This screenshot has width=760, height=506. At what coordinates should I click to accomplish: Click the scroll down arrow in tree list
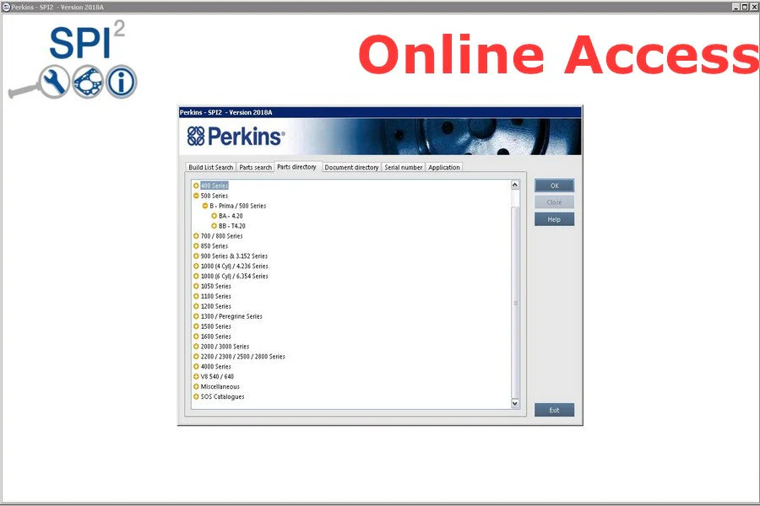(x=515, y=404)
